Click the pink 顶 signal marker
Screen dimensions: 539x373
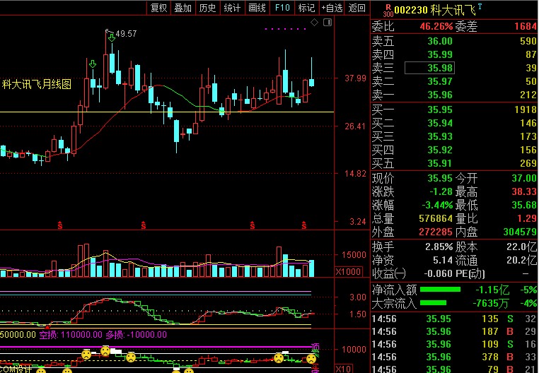pyautogui.click(x=315, y=347)
